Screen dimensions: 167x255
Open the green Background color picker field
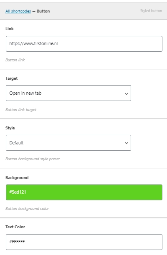tap(84, 192)
